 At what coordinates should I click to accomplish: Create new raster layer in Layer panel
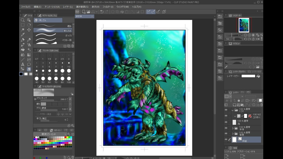(234, 105)
